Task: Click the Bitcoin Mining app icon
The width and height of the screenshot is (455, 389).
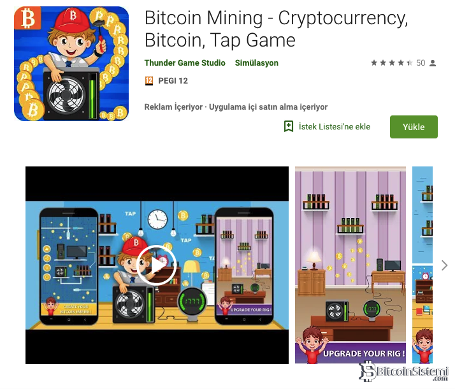Action: click(x=71, y=64)
